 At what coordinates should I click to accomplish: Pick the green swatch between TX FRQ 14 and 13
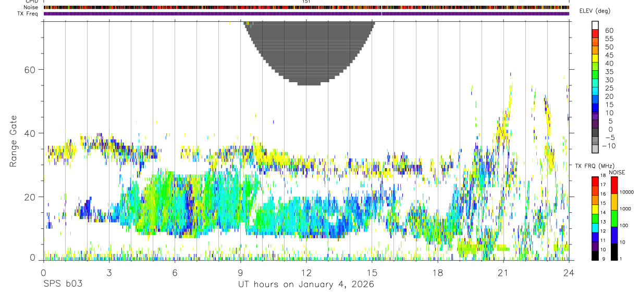click(595, 219)
